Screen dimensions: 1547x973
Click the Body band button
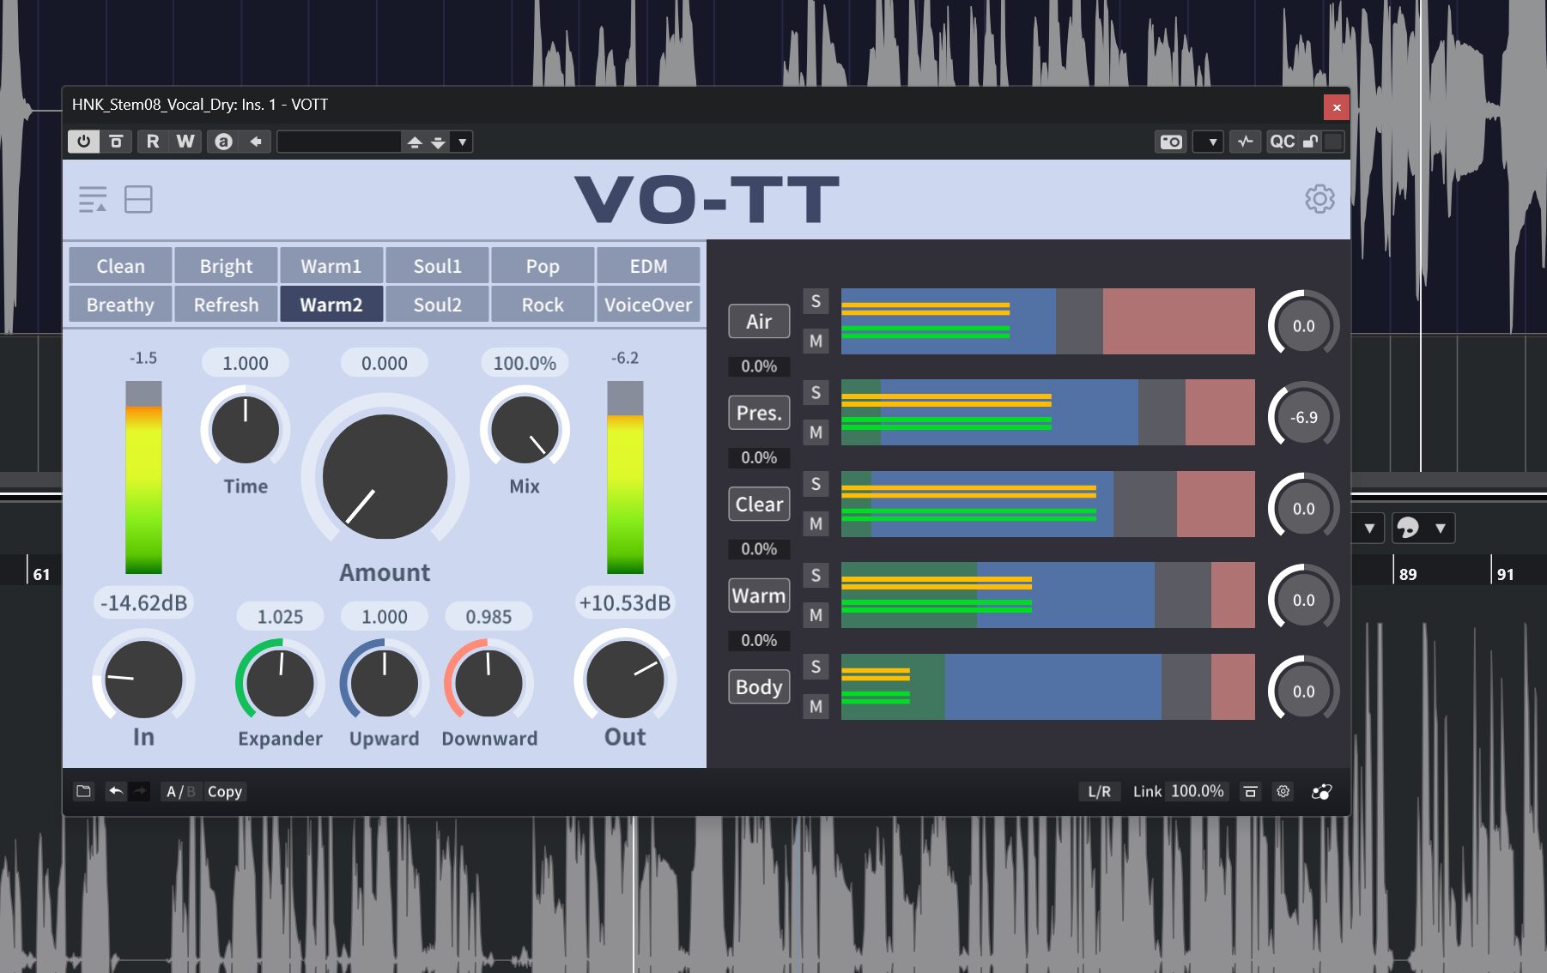(759, 687)
